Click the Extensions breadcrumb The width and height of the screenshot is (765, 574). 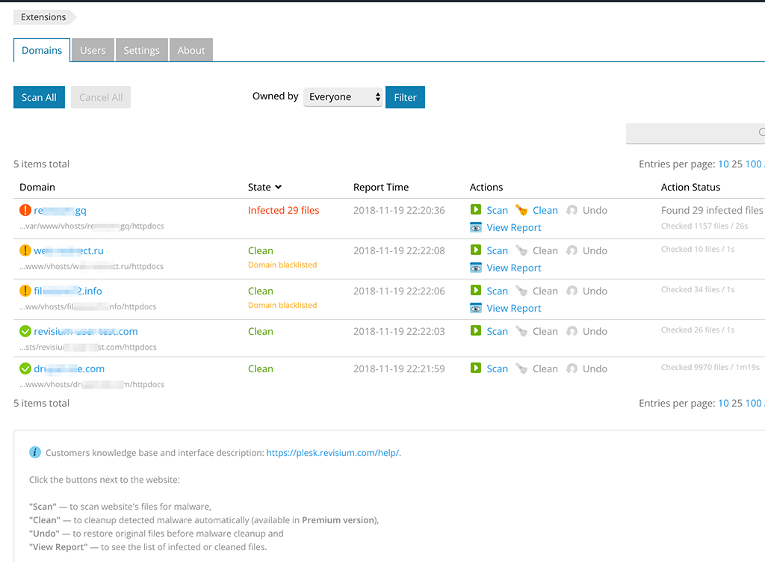point(43,17)
